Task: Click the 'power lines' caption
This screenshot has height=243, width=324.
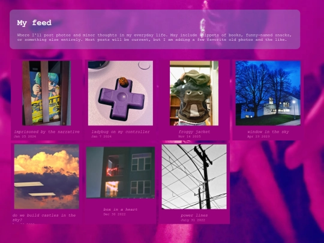Action: [194, 215]
